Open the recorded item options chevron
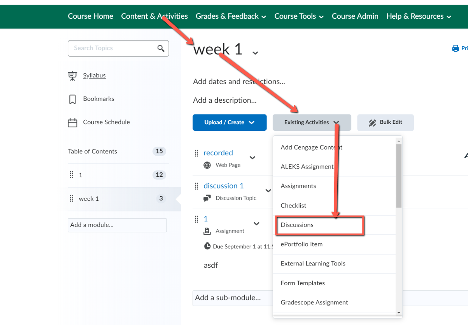Image resolution: width=468 pixels, height=325 pixels. [x=252, y=158]
